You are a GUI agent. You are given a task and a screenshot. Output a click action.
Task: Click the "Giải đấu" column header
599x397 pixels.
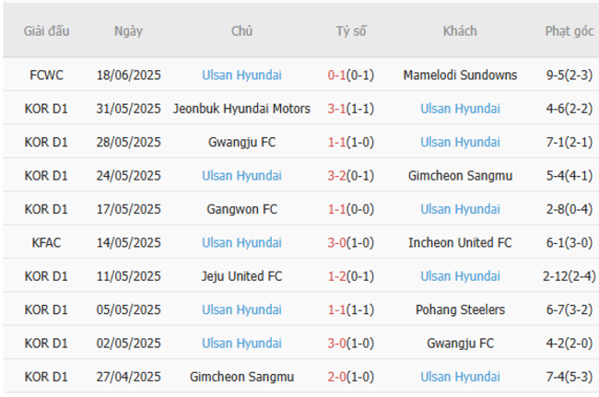[46, 31]
